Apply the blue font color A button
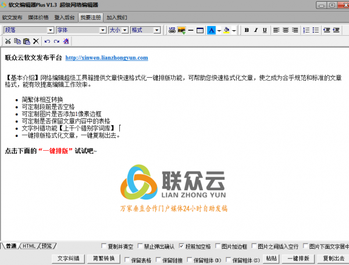The height and width of the screenshot is (265, 349). point(212,30)
